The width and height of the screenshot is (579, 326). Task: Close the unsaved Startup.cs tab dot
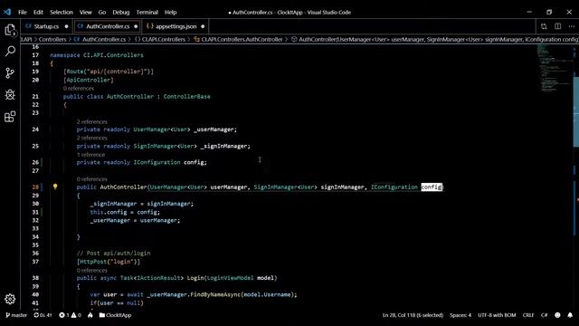coord(66,26)
